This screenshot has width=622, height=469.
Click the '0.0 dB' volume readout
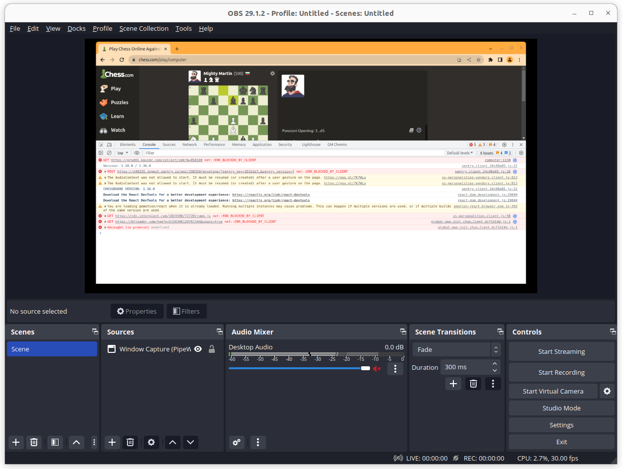click(x=394, y=347)
